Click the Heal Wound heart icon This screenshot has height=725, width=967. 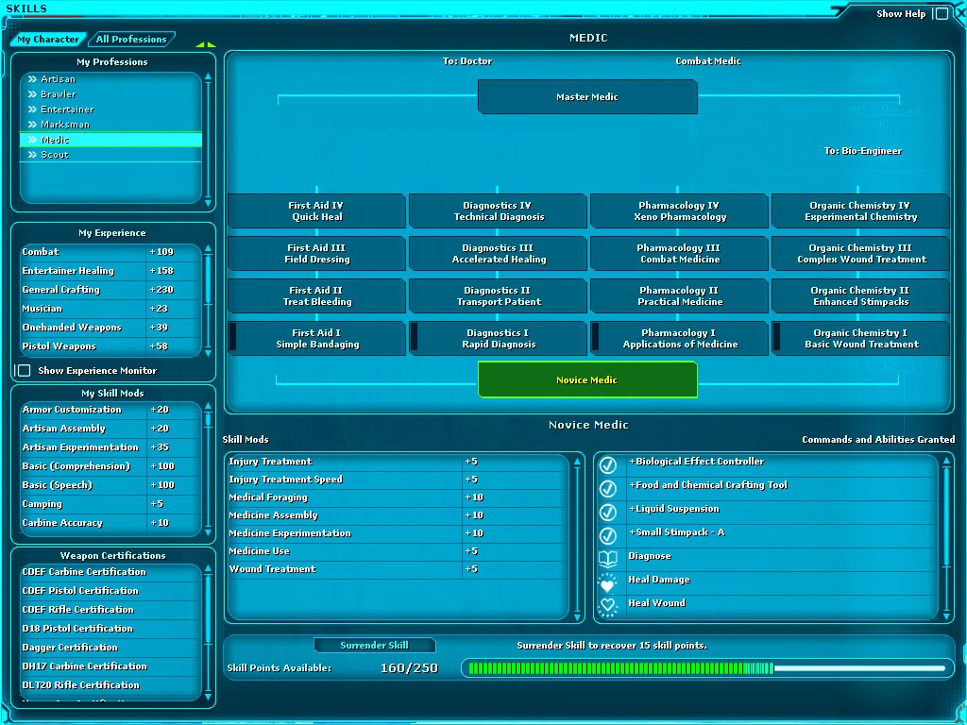pos(608,607)
